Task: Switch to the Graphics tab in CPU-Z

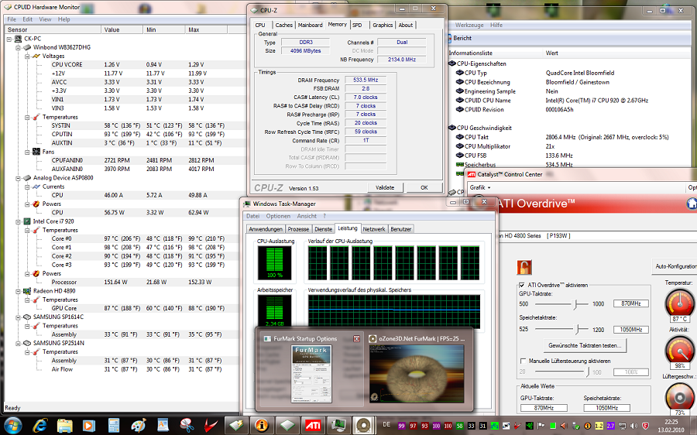Action: [383, 26]
